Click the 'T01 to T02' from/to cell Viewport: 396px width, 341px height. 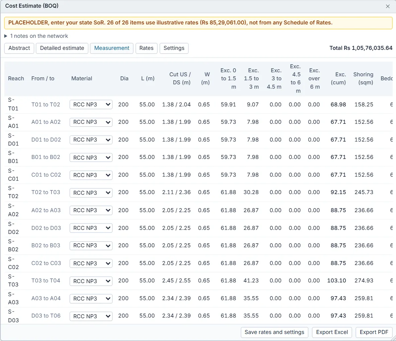click(x=46, y=104)
